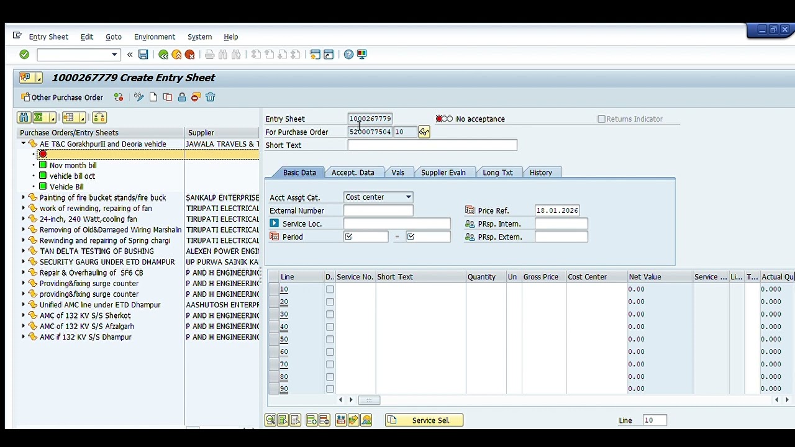The image size is (795, 447).
Task: Tick the deletion checkbox for line 70
Action: pos(330,364)
